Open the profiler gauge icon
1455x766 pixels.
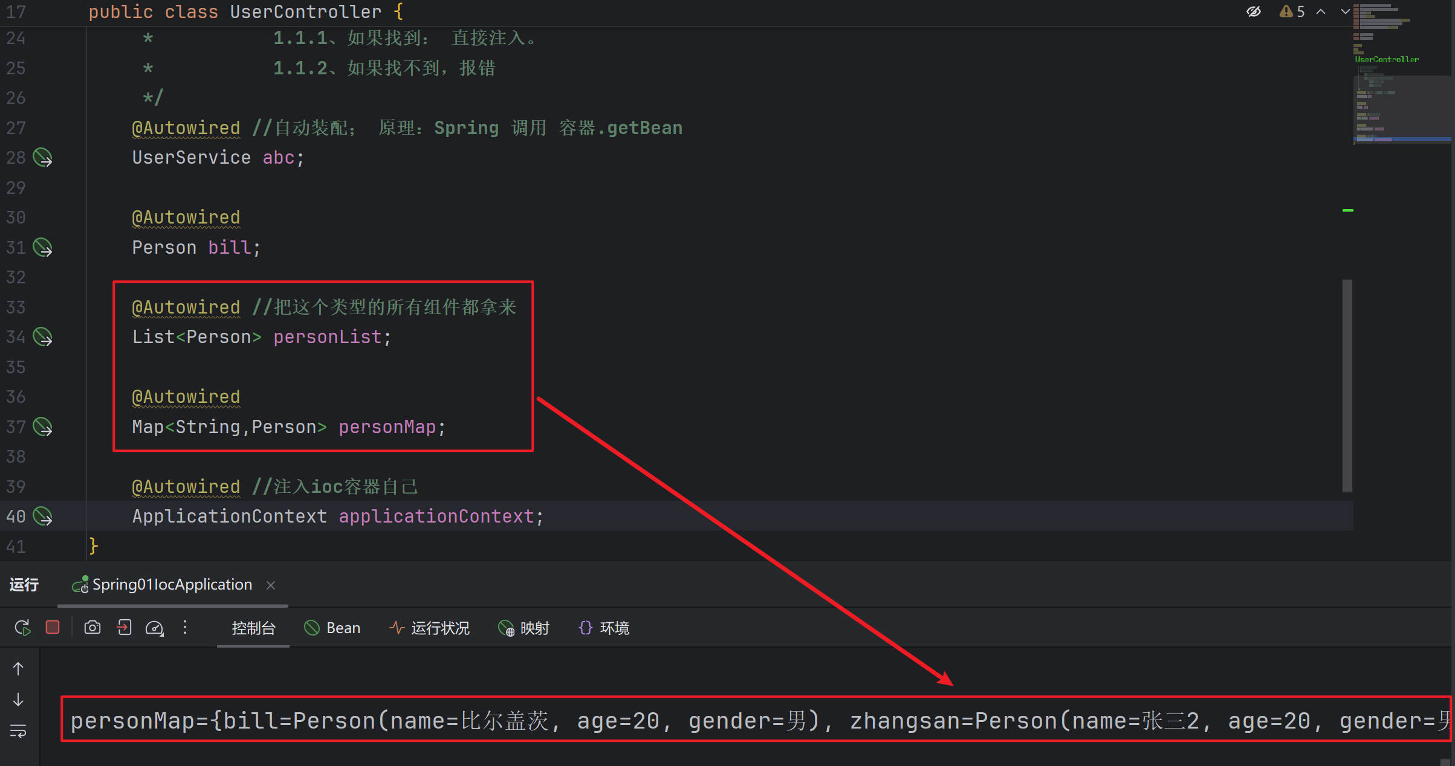click(x=154, y=628)
